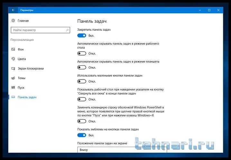Turn off Показать эмблемы на кнопках switch
This screenshot has width=231, height=160.
(x=82, y=135)
